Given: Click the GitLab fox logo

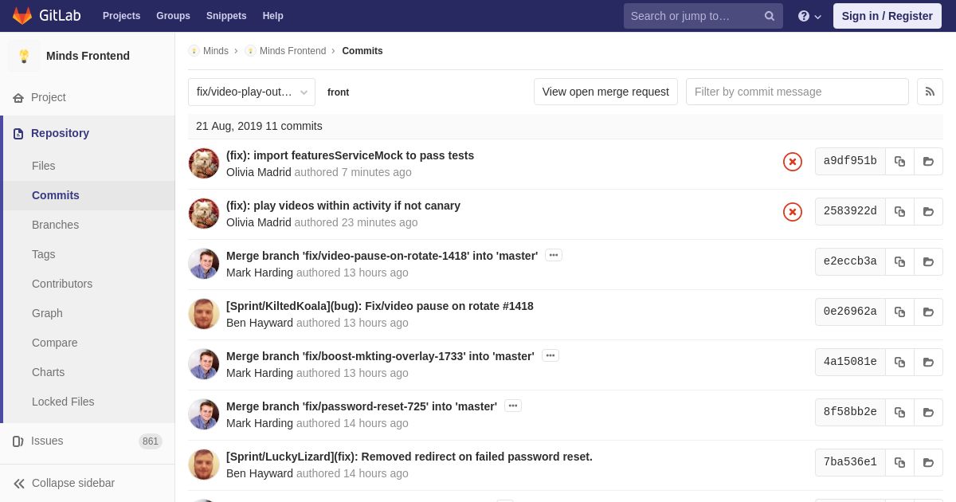Looking at the screenshot, I should [22, 16].
